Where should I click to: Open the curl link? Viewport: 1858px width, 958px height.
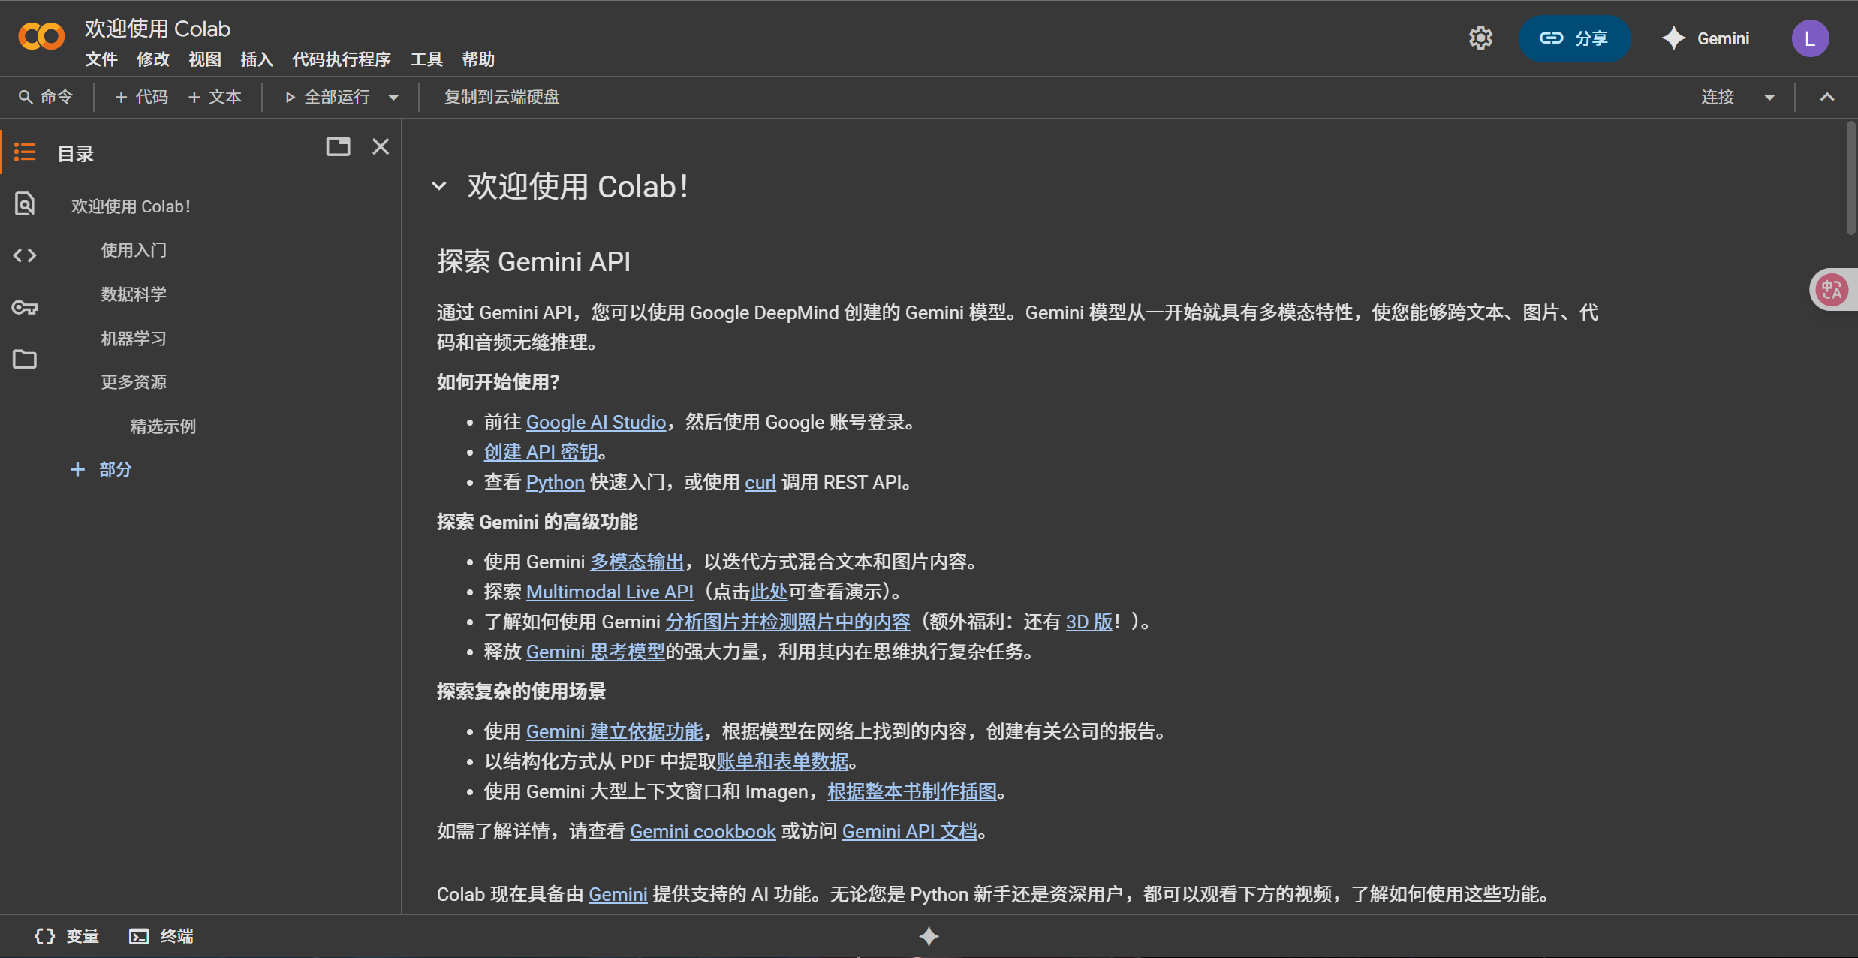click(x=760, y=482)
